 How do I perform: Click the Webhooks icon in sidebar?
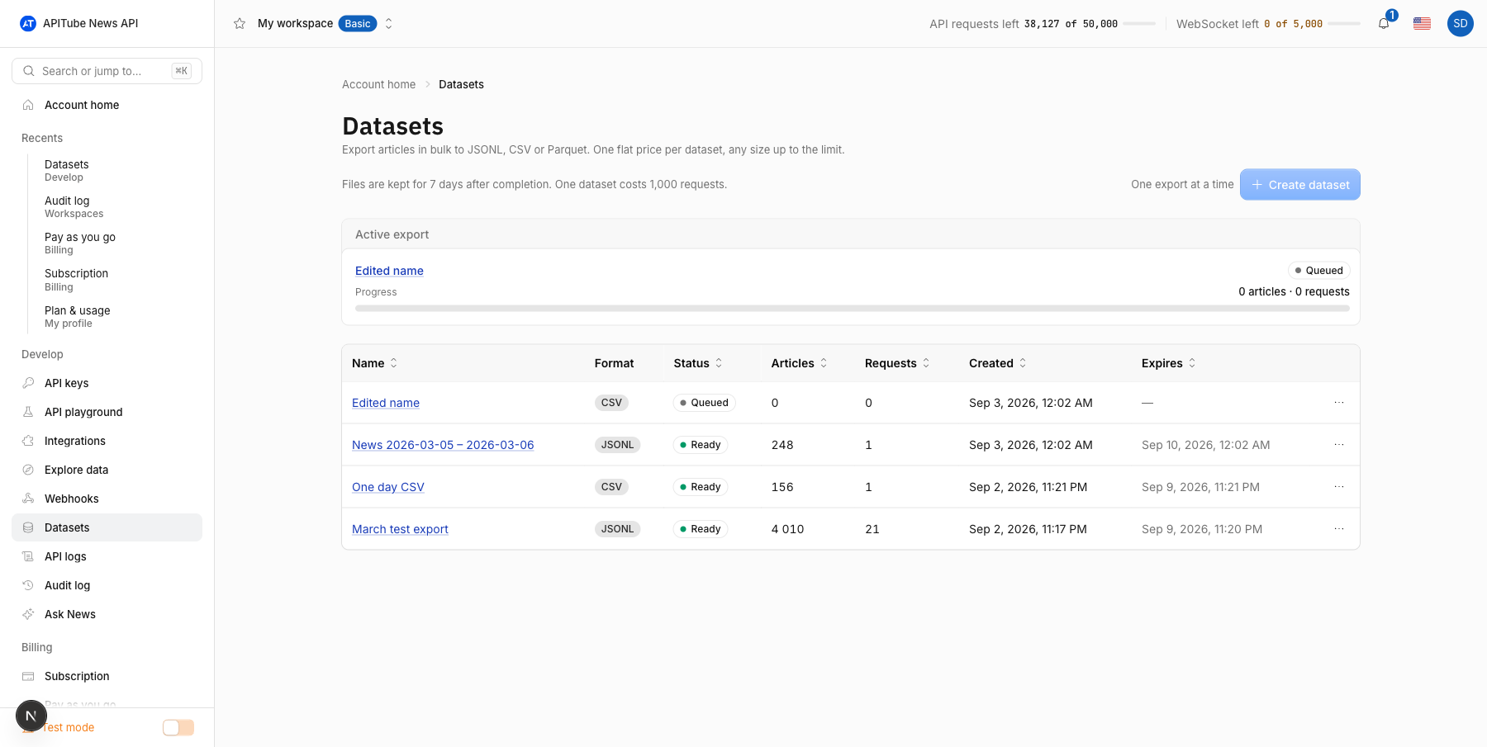pyautogui.click(x=28, y=499)
